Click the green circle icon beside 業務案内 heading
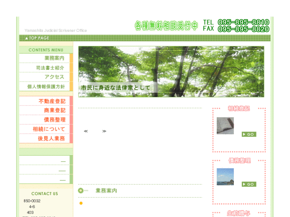 (81, 191)
